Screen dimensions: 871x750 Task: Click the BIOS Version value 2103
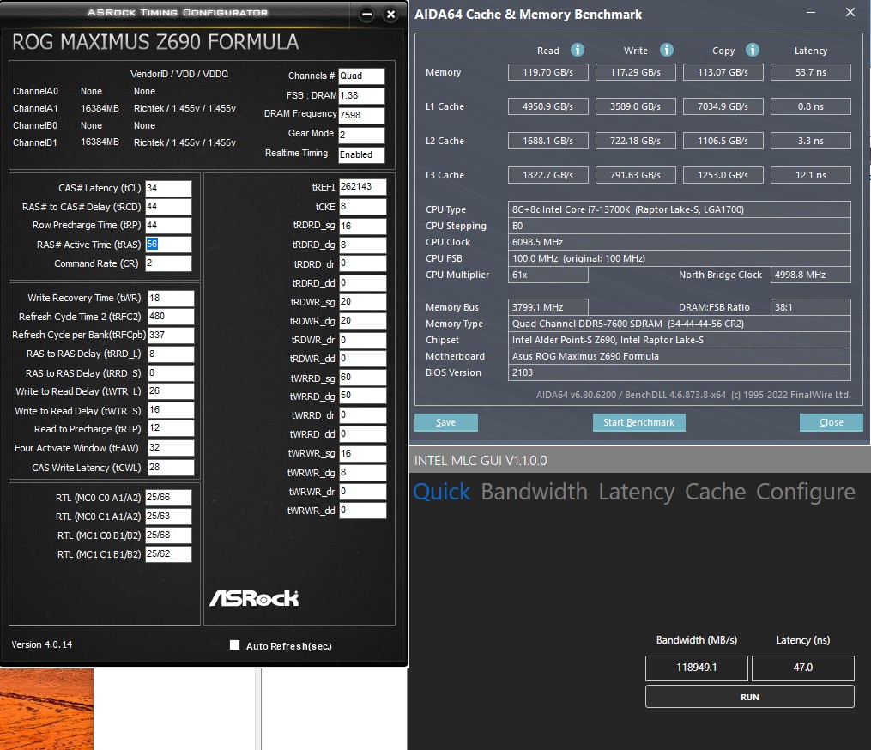[x=680, y=372]
